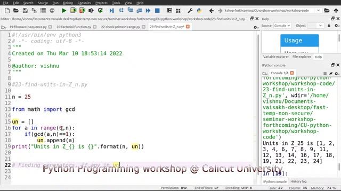Viewport: 341px width, 191px height.
Task: Interrupt kernel using console stop square
Action: pos(325,73)
